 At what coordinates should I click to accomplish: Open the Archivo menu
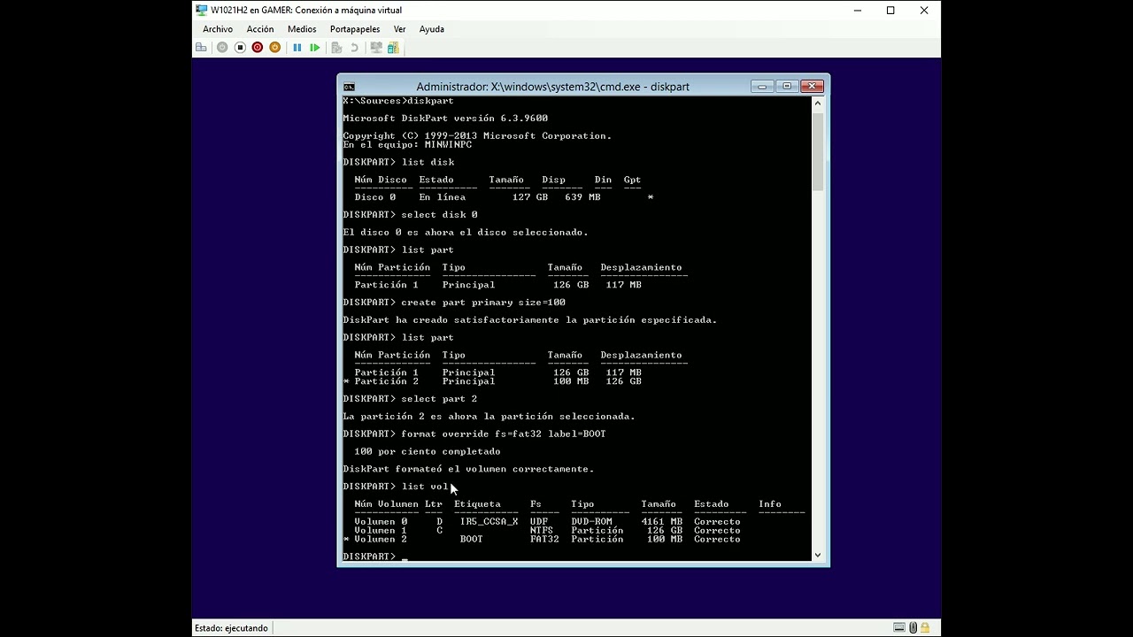(218, 29)
